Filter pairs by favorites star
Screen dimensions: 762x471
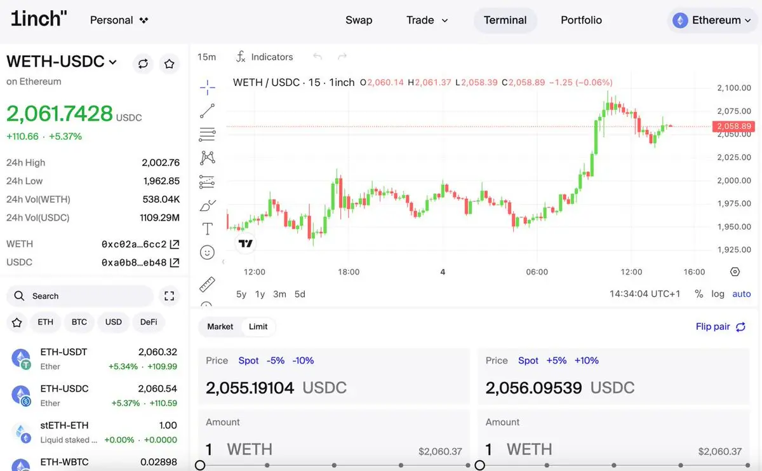(x=17, y=322)
